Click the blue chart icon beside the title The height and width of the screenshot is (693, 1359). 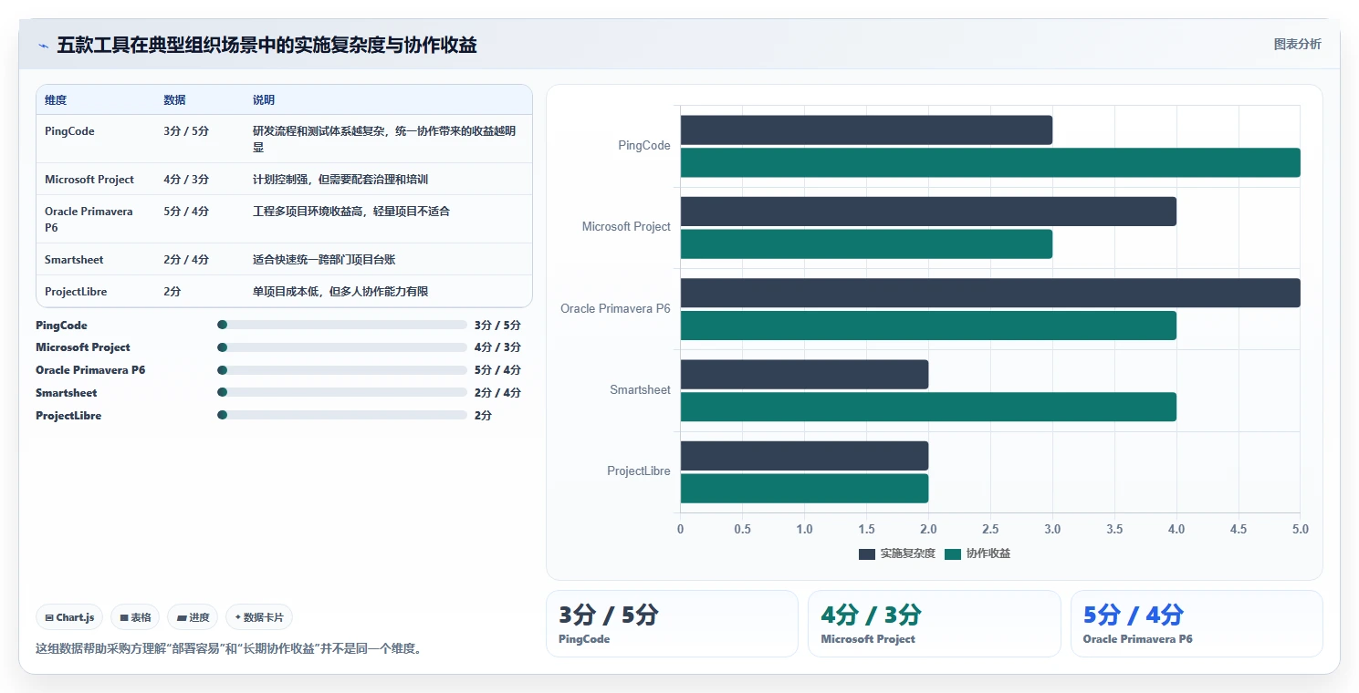[x=43, y=46]
